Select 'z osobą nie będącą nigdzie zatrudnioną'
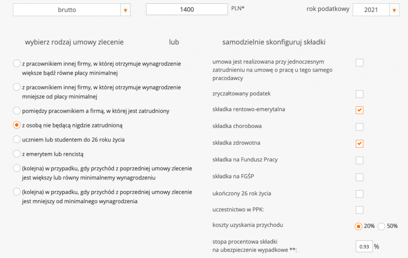 click(17, 125)
